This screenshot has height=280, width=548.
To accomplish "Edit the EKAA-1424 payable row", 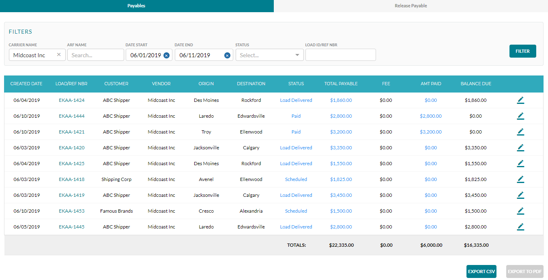I will [x=520, y=100].
